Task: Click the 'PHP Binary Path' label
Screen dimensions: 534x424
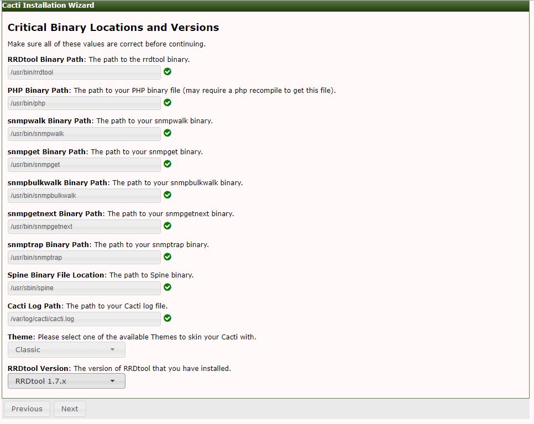Action: [x=38, y=90]
